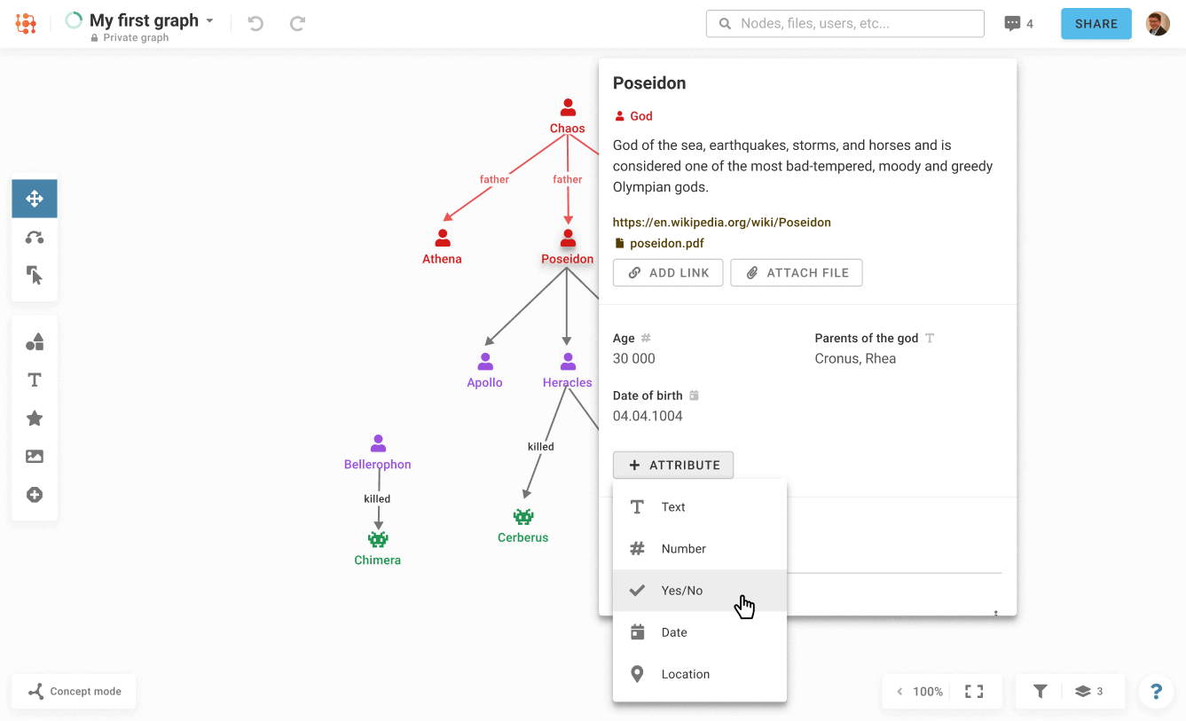Viewport: 1186px width, 721px height.
Task: Open the shapes tool in the sidebar
Action: tap(34, 341)
